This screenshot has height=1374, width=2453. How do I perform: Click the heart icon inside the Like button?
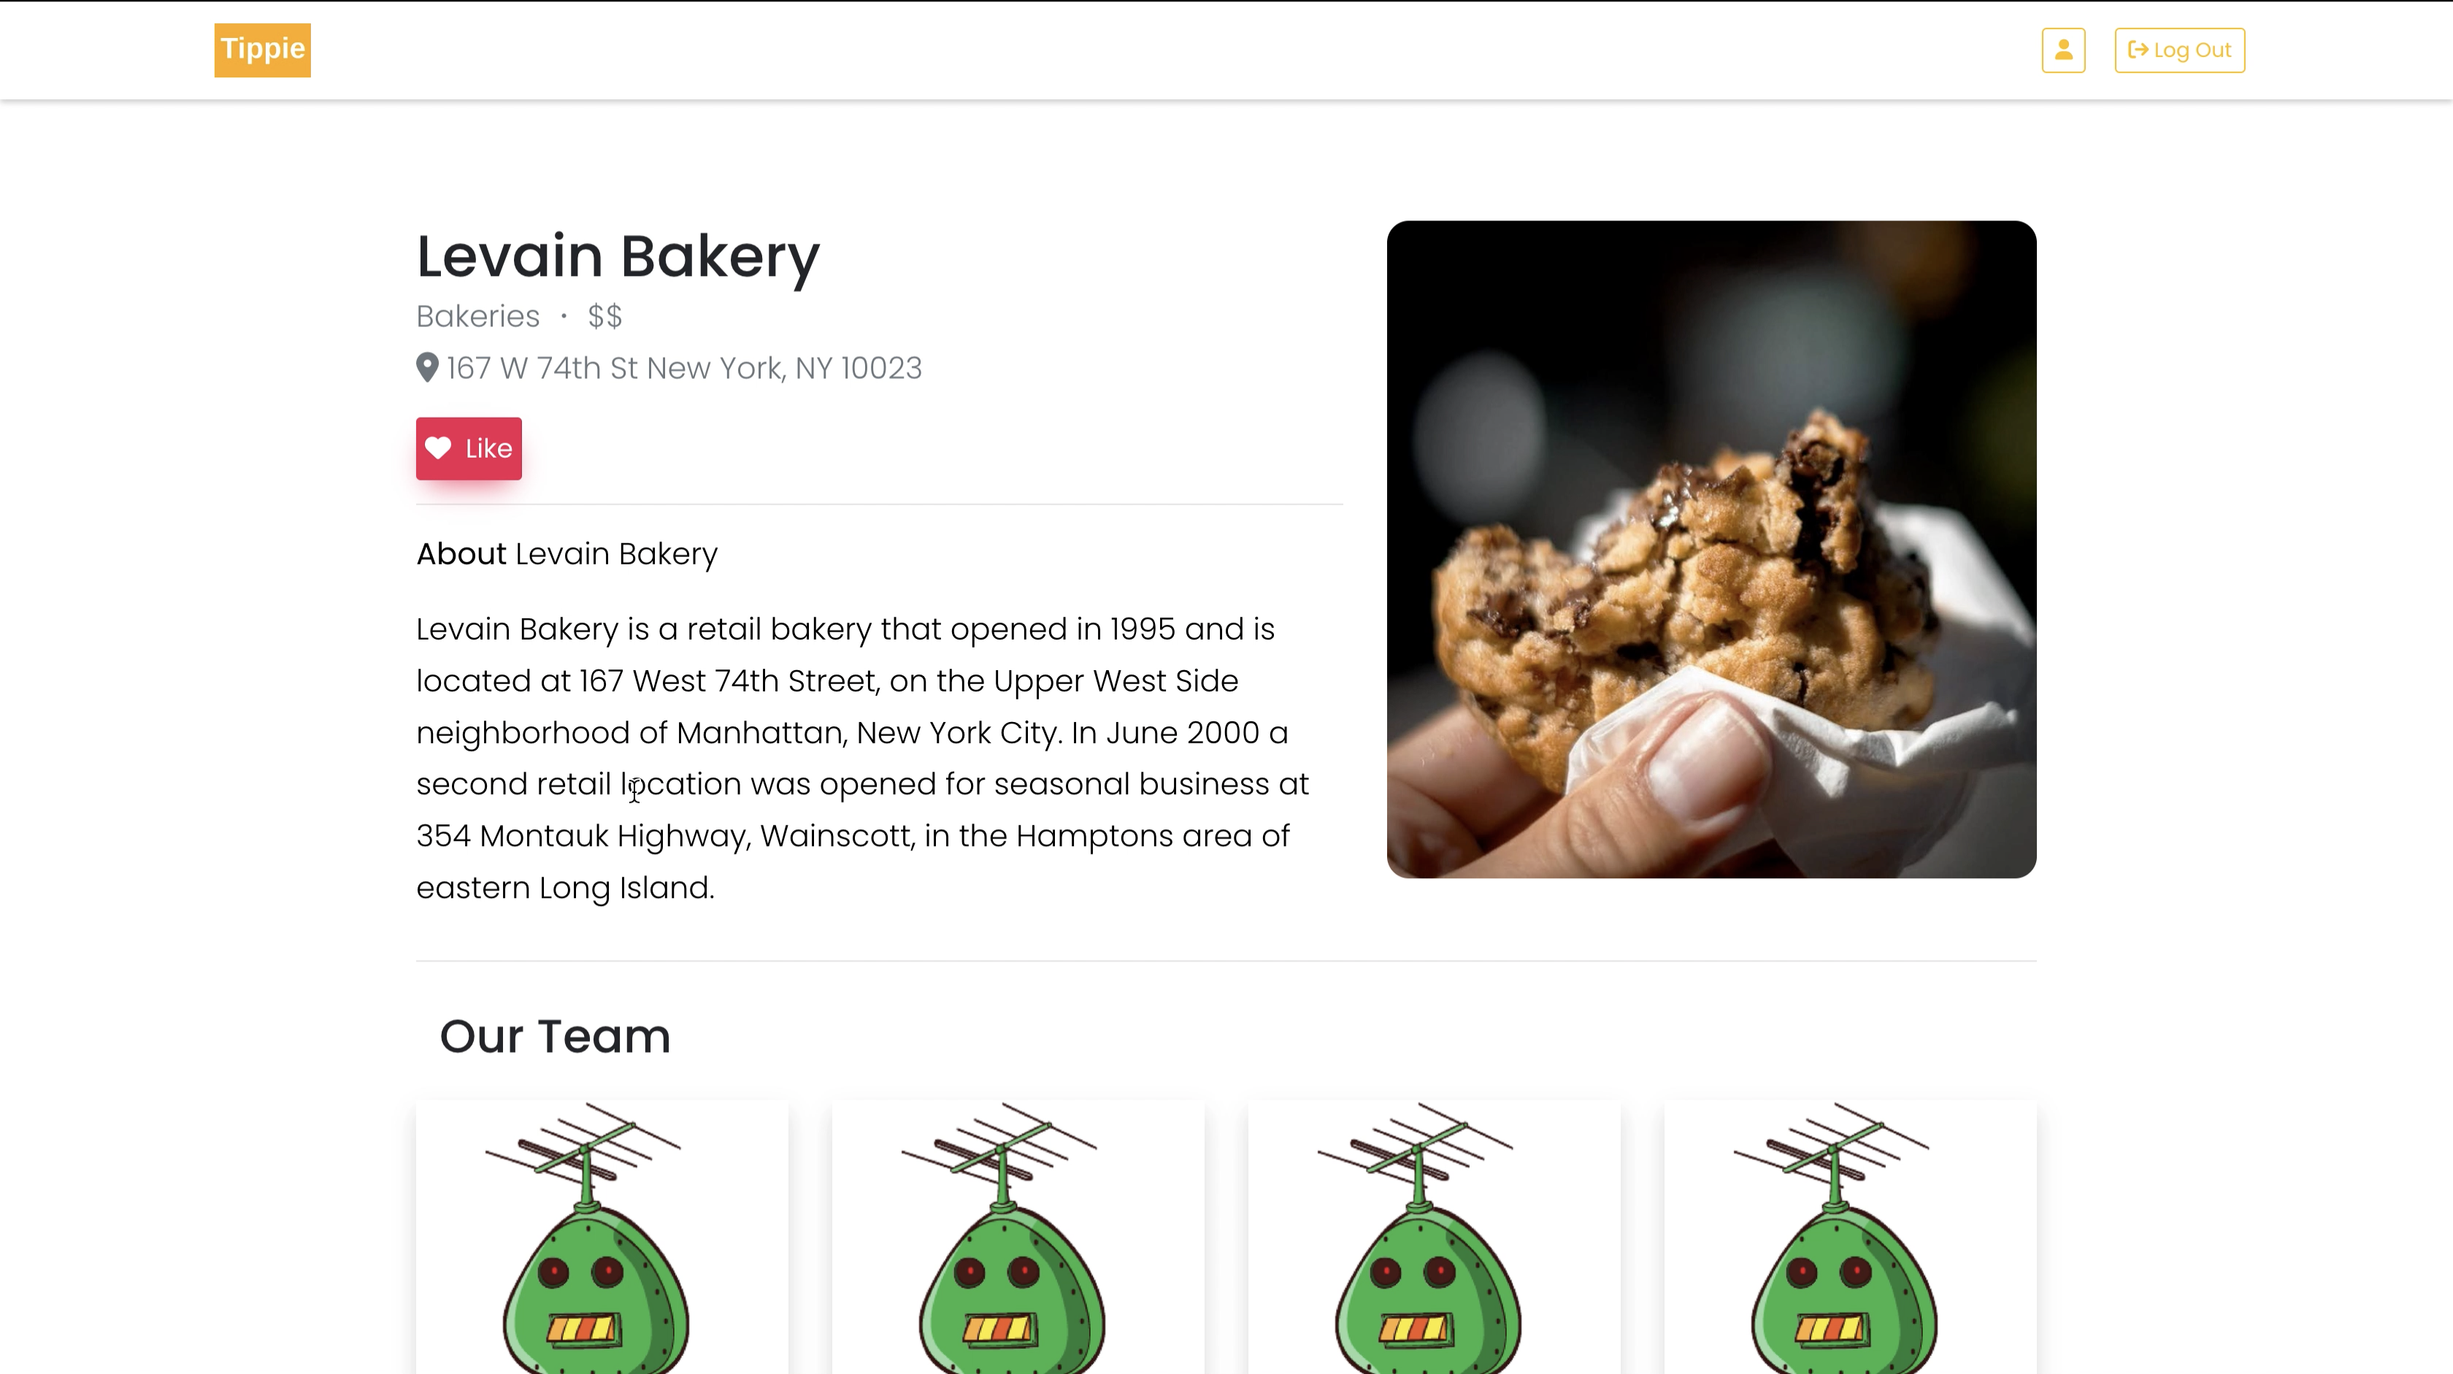click(x=438, y=448)
